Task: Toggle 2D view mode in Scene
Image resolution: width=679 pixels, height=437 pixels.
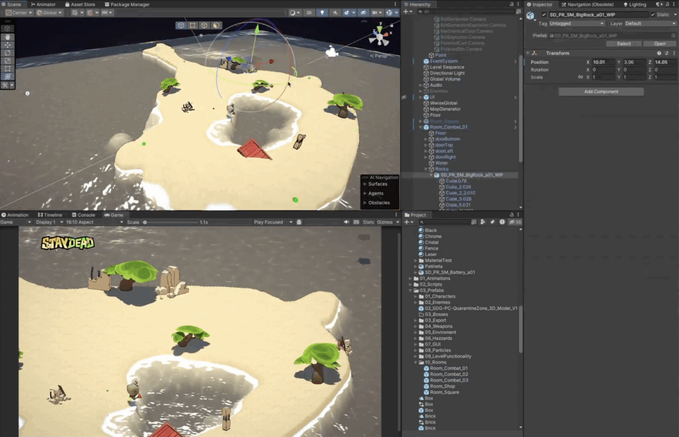Action: pyautogui.click(x=309, y=13)
